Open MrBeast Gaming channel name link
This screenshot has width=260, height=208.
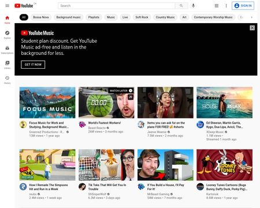(158, 194)
